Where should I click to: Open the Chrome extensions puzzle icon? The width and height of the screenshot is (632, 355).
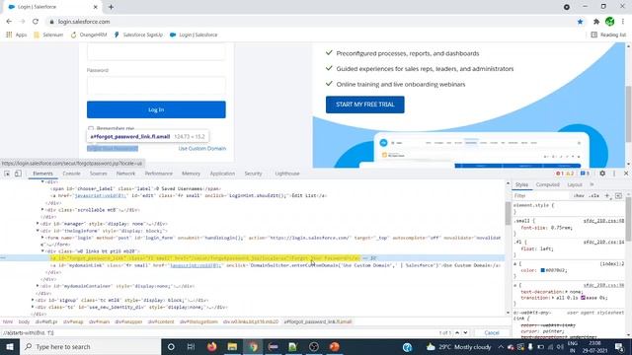[x=596, y=22]
